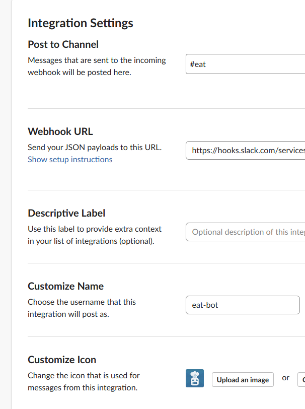Click the Post to Channel heading
The image size is (305, 409).
(63, 44)
